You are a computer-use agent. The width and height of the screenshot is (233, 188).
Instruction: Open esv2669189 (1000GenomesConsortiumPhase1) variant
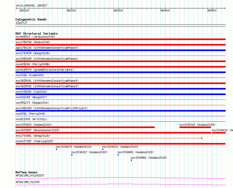pos(47,59)
